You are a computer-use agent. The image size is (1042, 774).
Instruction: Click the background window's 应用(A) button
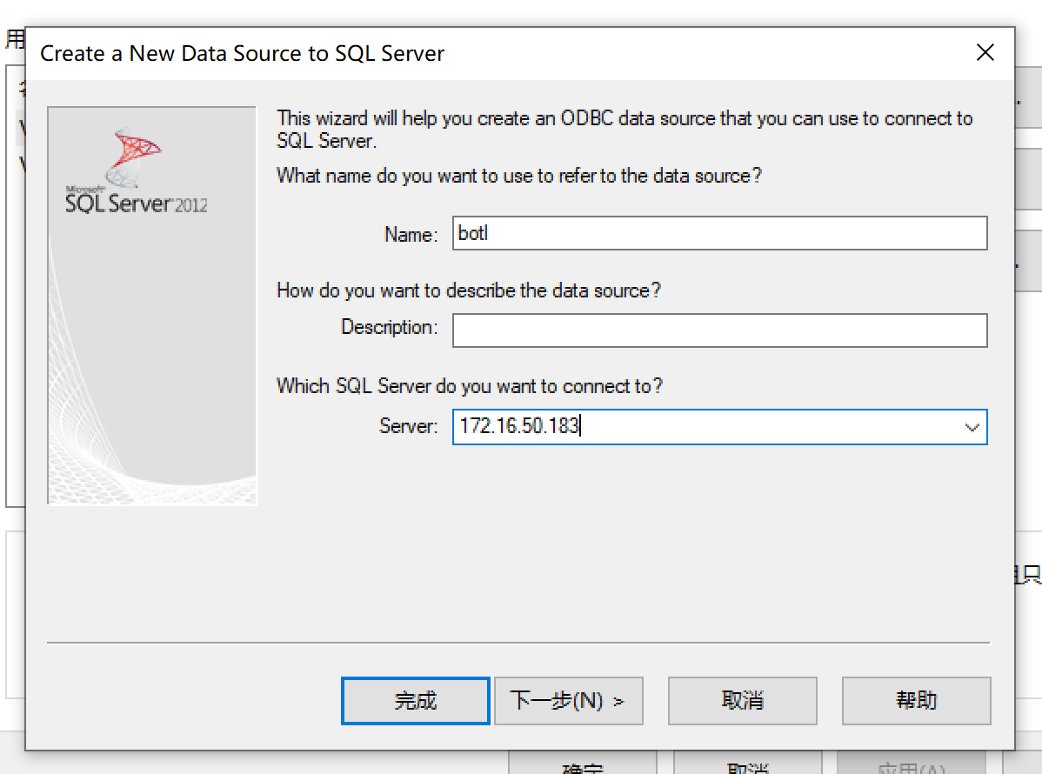pyautogui.click(x=910, y=766)
